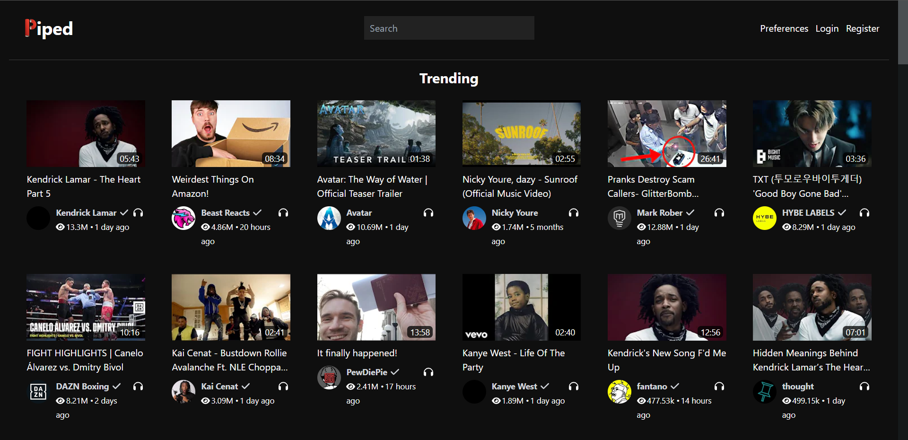Click headphones icon beside HYBE LABELS
908x440 pixels.
pos(864,213)
